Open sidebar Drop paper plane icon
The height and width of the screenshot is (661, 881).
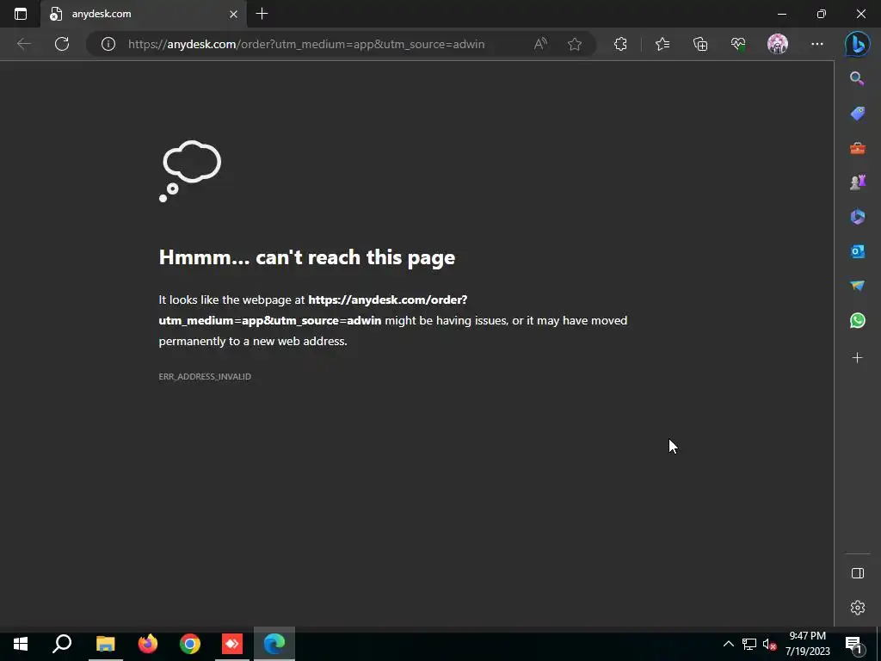coord(858,286)
